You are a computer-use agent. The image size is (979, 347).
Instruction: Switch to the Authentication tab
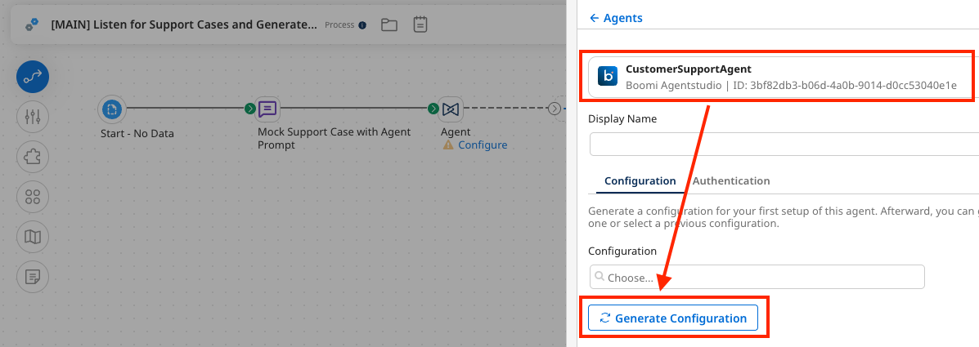pos(731,180)
